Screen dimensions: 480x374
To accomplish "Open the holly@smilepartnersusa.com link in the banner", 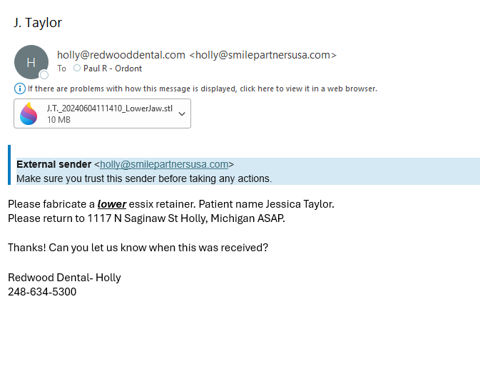I will 164,164.
